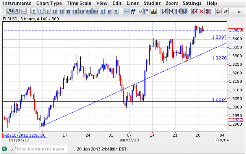
Task: Click the dotted price levels icon
Action: 147,11
